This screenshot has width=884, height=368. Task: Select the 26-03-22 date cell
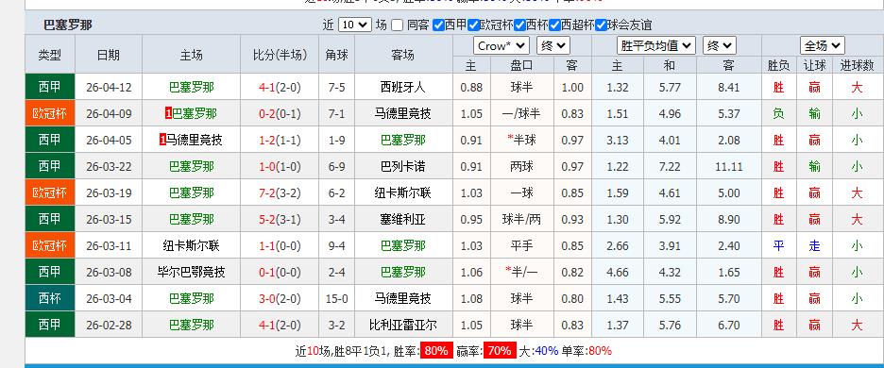[x=109, y=167]
